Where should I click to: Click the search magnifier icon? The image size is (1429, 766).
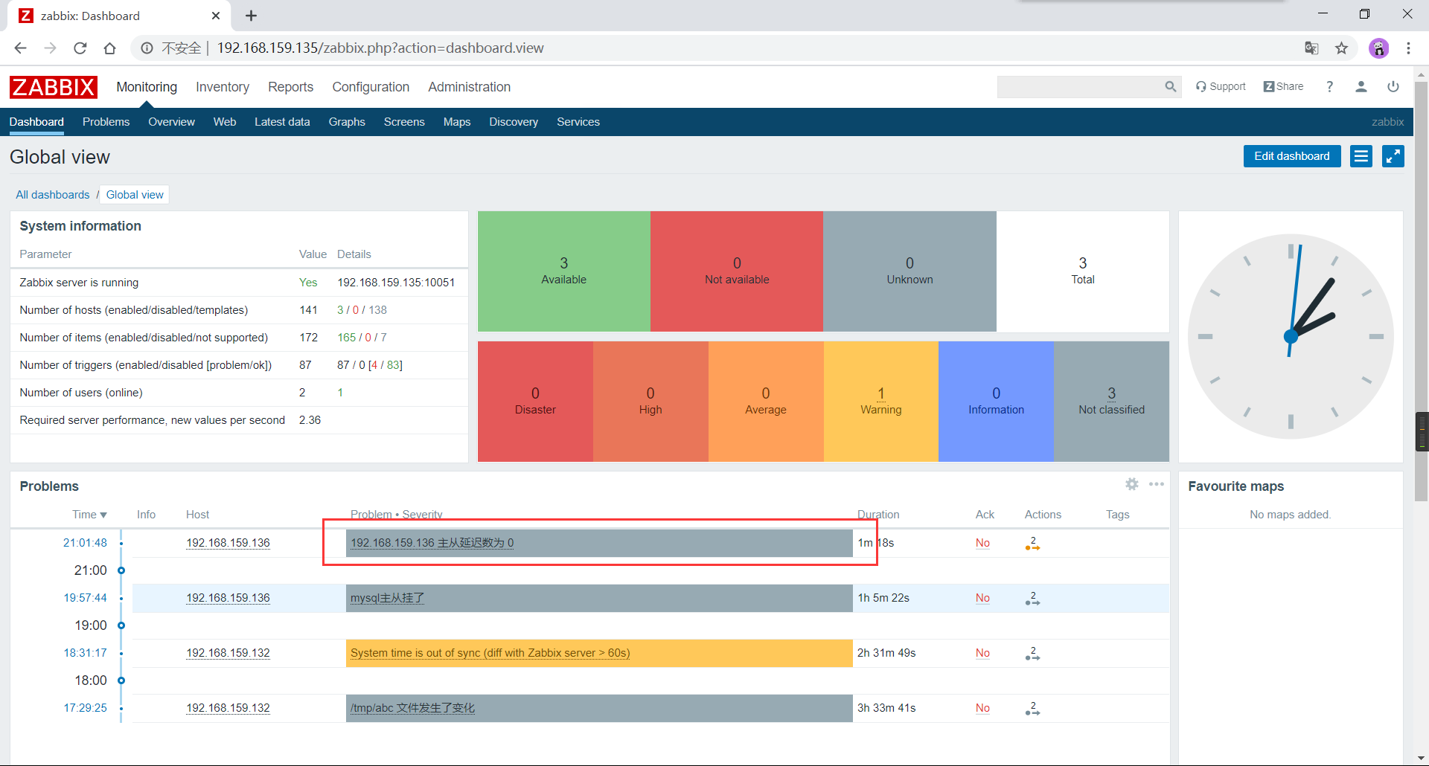[1170, 87]
